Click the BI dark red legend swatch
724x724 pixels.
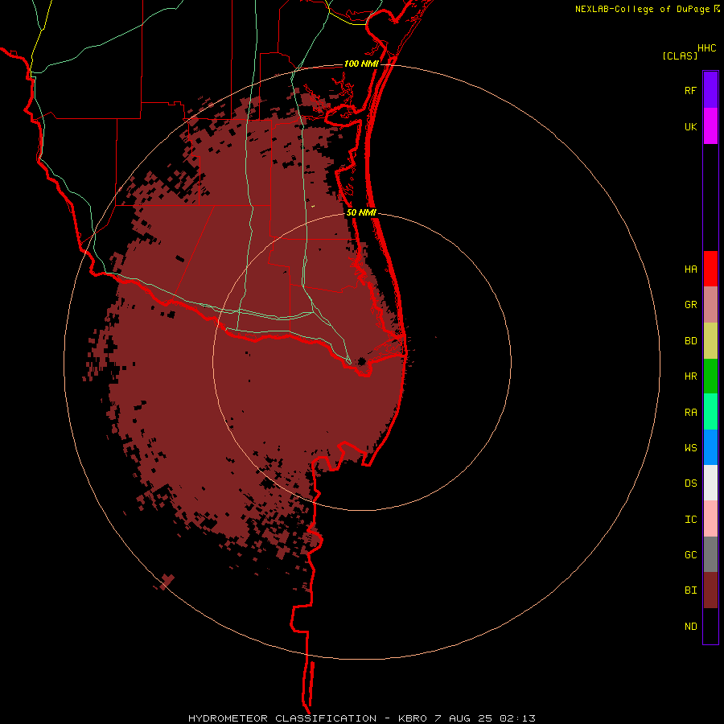(710, 590)
